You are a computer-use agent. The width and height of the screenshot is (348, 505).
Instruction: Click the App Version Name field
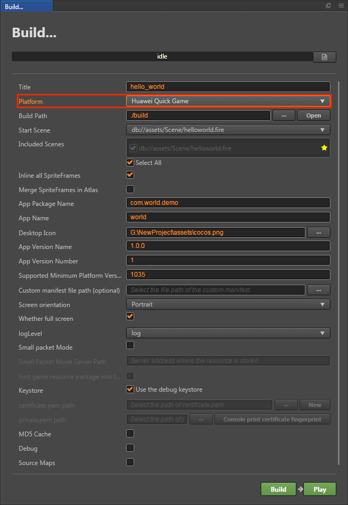point(228,246)
